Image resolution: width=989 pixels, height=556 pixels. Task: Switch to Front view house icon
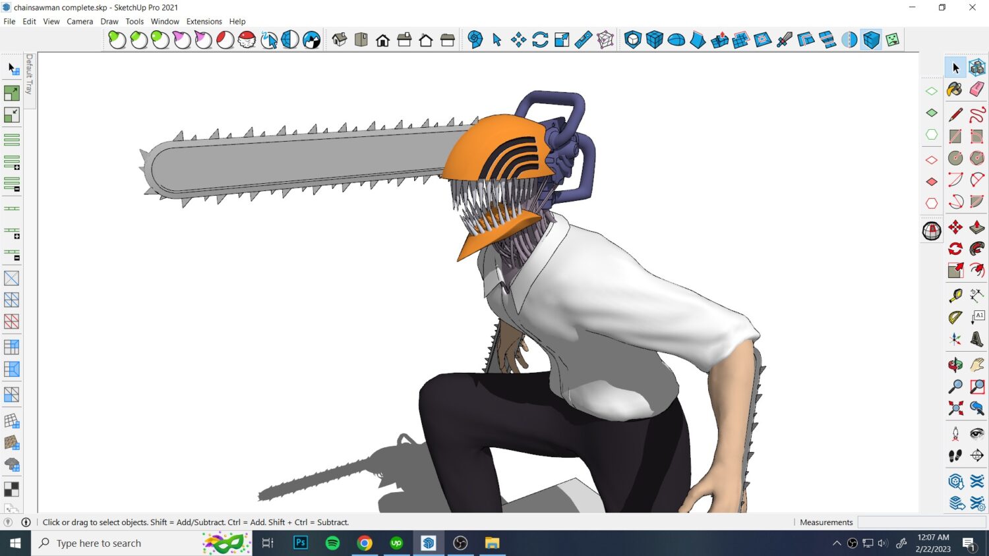point(382,40)
